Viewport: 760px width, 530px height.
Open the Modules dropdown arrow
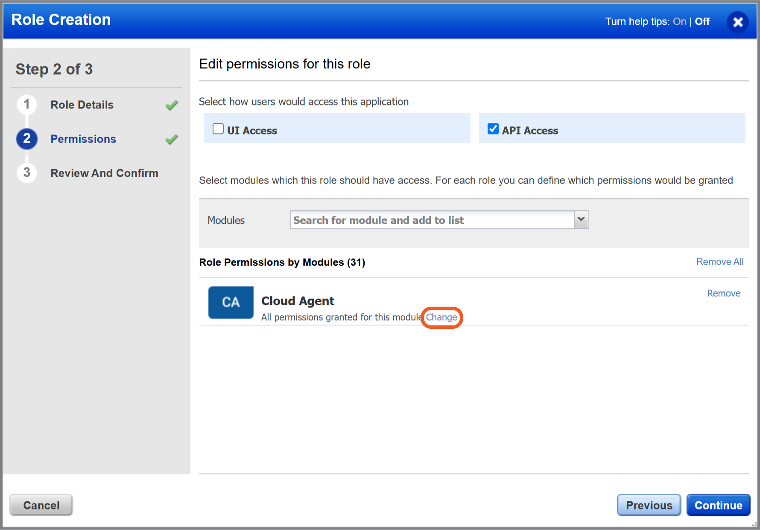pyautogui.click(x=581, y=220)
